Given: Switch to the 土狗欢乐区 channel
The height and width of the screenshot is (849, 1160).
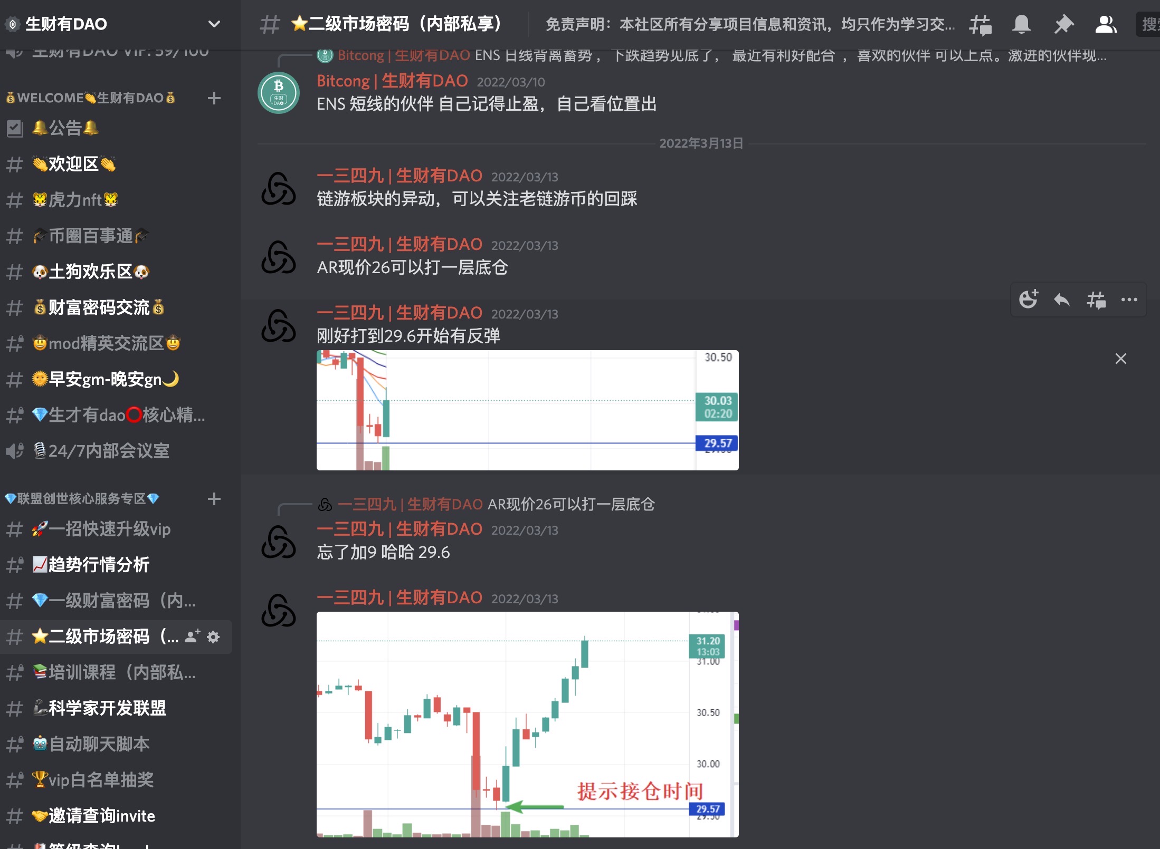Looking at the screenshot, I should 116,272.
